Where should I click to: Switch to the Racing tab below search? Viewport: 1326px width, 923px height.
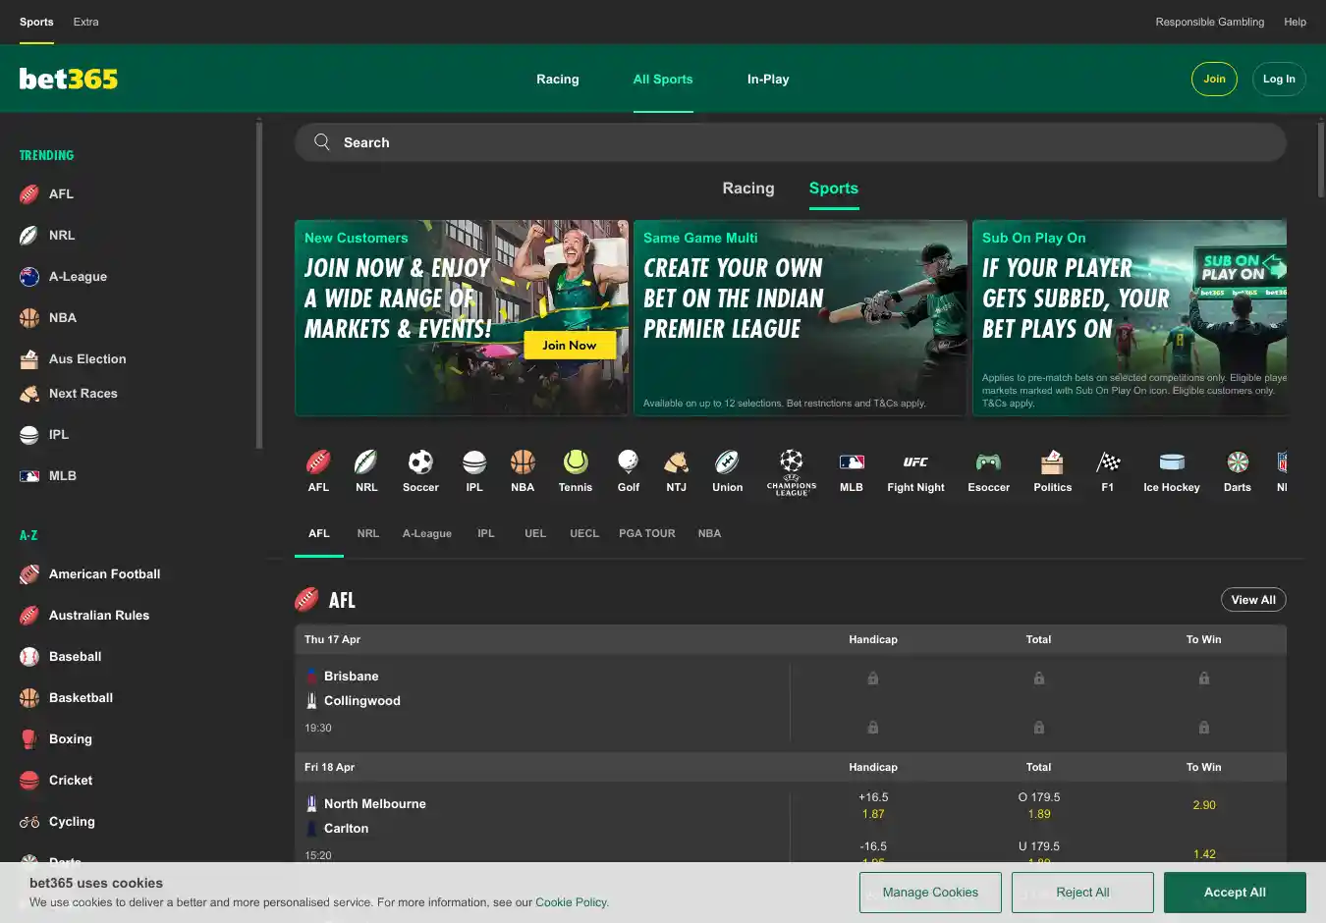(747, 189)
